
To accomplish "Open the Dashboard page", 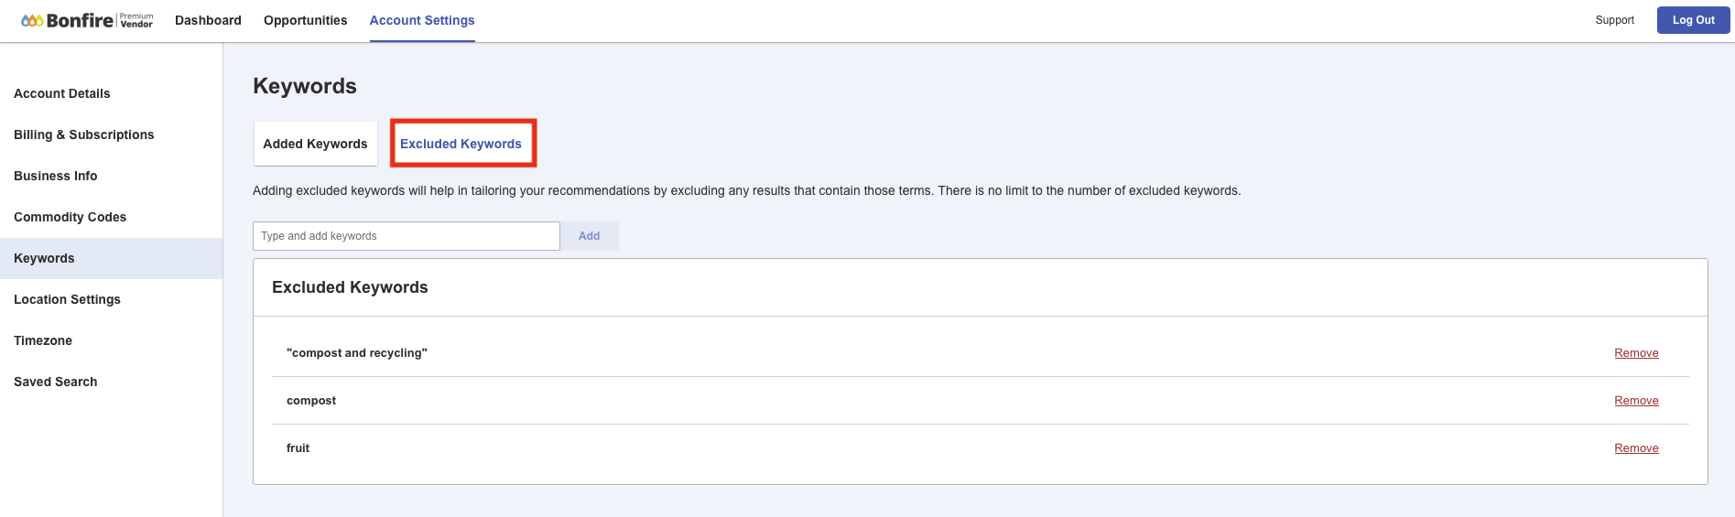I will 208,20.
